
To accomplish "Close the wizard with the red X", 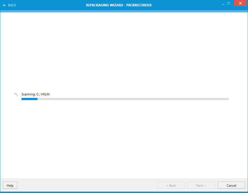I will 240,3.
